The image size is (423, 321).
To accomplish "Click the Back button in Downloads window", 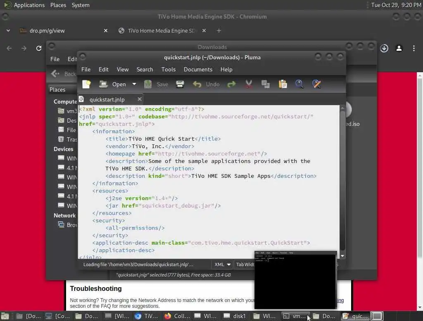I will pos(63,73).
